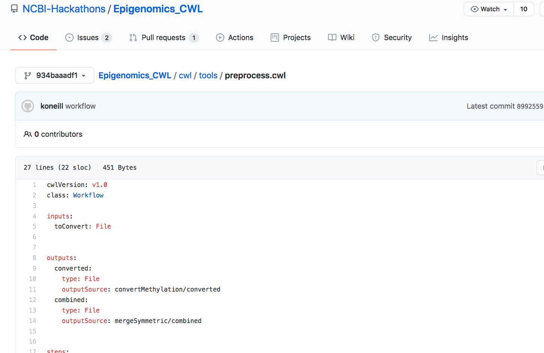This screenshot has height=353, width=544.
Task: Open the Wiki tab
Action: pos(341,37)
